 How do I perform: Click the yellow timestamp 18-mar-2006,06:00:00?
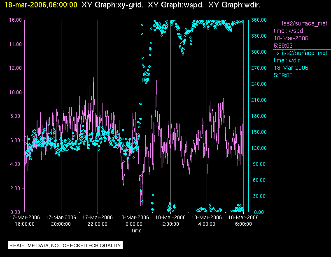point(41,5)
